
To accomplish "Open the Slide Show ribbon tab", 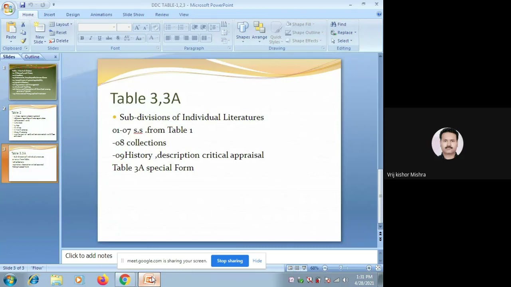I will point(133,14).
